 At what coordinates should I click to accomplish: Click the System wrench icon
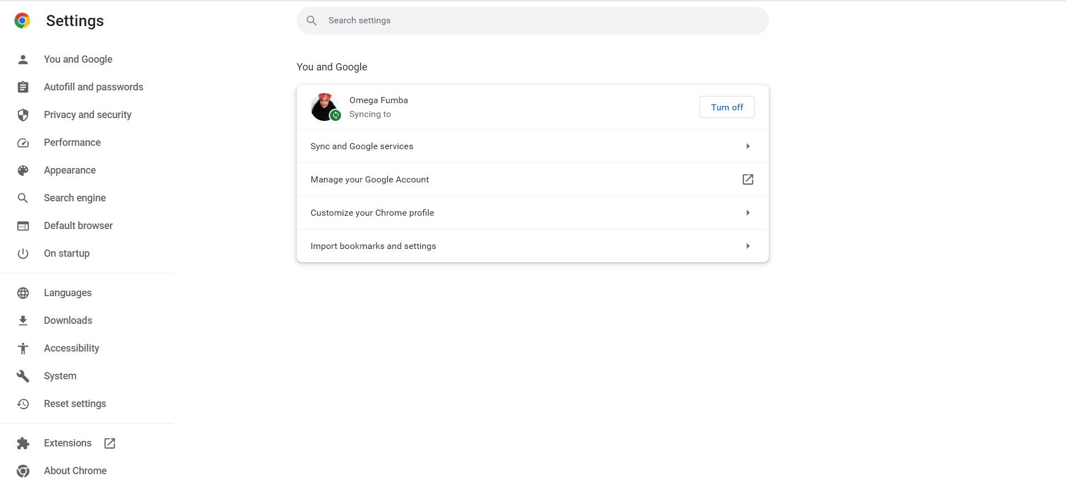click(x=23, y=376)
